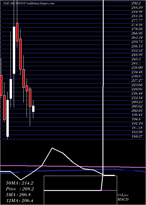The image size is (146, 205).
Task: Select the 284.98 price axis label
Action: 137,12
